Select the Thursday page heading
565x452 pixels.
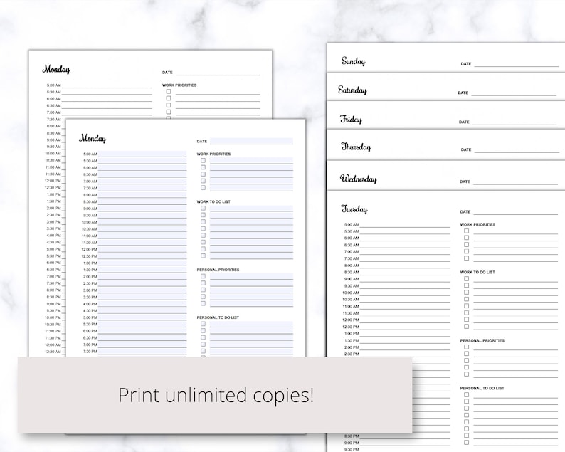[356, 147]
